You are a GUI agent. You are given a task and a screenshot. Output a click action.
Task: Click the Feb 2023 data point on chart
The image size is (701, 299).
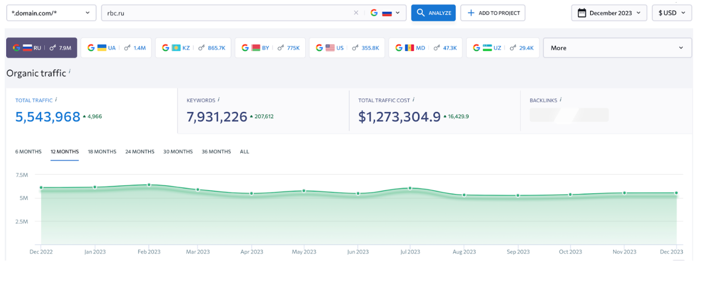coord(149,185)
